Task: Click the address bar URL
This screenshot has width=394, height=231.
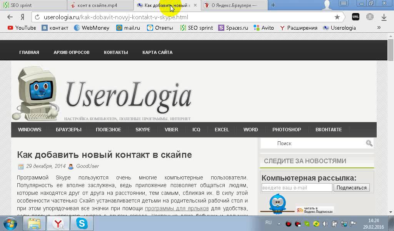Action: click(115, 17)
